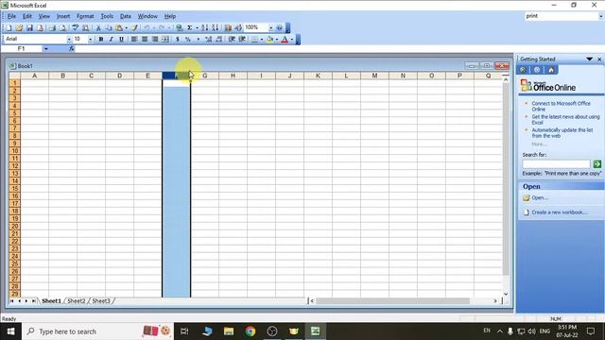Open the Data menu
605x340 pixels.
pos(126,16)
